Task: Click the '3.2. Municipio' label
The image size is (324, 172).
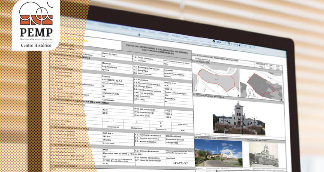Action: pos(141,80)
